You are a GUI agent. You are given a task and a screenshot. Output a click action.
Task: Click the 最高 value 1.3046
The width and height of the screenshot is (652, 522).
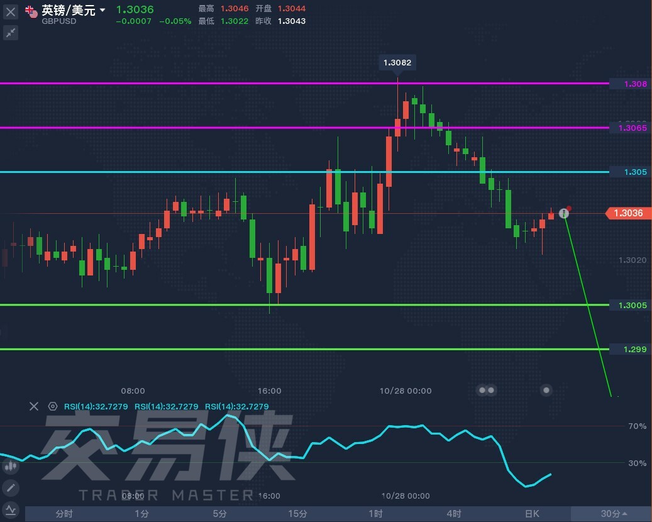[x=235, y=9]
